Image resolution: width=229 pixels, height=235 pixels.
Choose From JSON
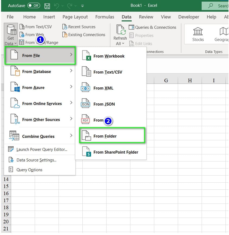click(x=111, y=104)
